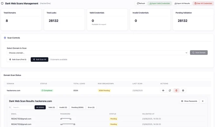Click the shield icon beside Dark Web Scans Management
The height and width of the screenshot is (127, 215).
pyautogui.click(x=2, y=3)
